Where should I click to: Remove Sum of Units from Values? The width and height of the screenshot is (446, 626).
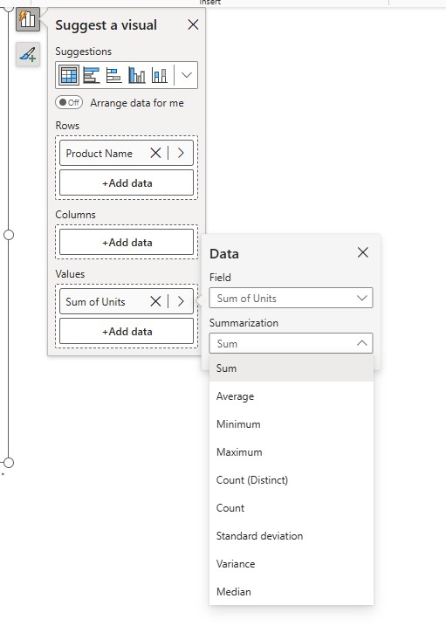pyautogui.click(x=155, y=301)
